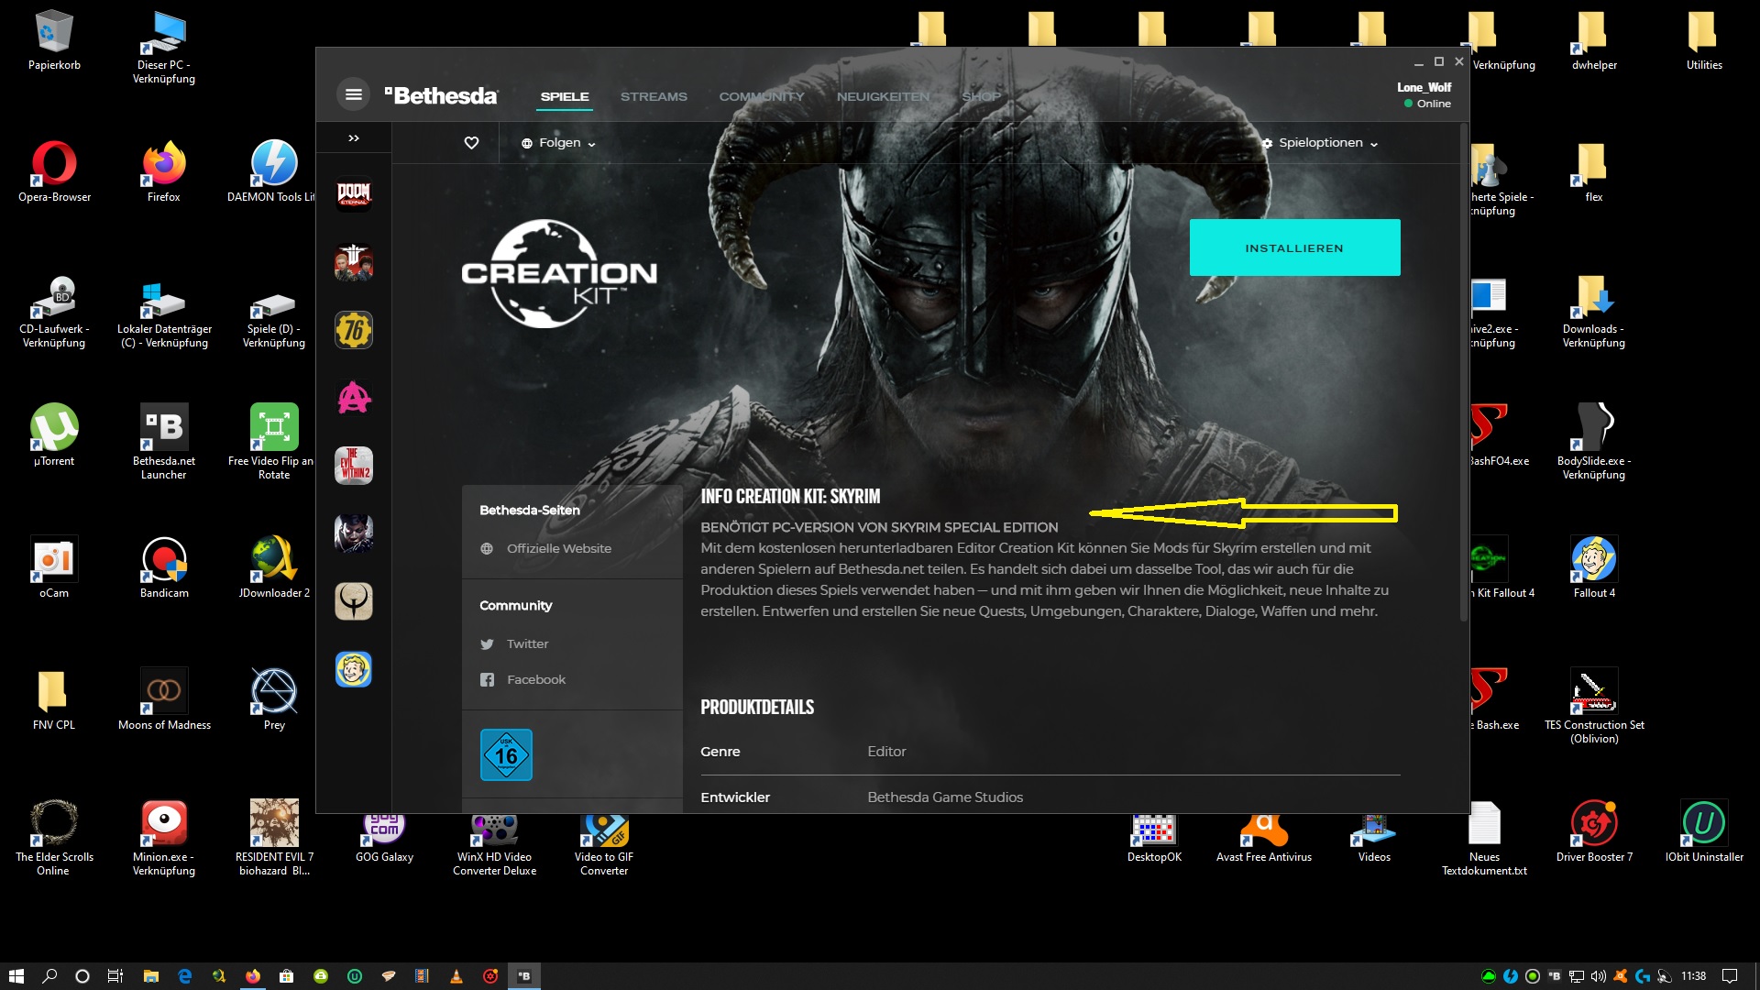Open the RAGE 2 anarchy icon
The height and width of the screenshot is (990, 1760).
pyautogui.click(x=354, y=398)
